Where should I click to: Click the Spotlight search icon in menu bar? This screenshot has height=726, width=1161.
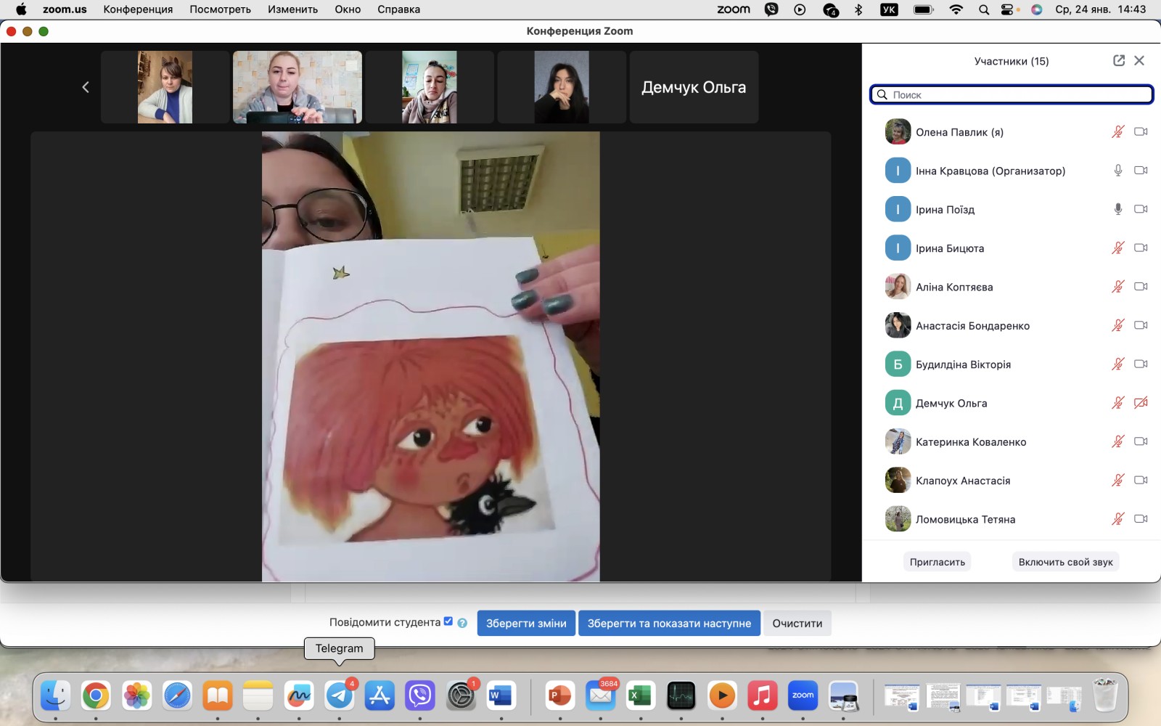983,9
